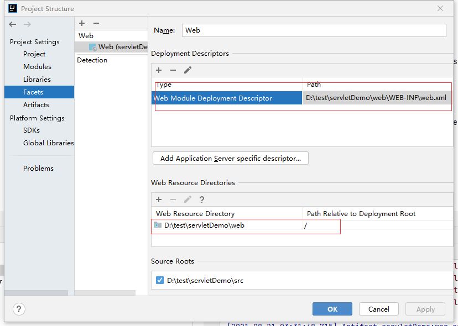This screenshot has width=458, height=326.
Task: Remove selected facet with minus icon
Action: 96,23
